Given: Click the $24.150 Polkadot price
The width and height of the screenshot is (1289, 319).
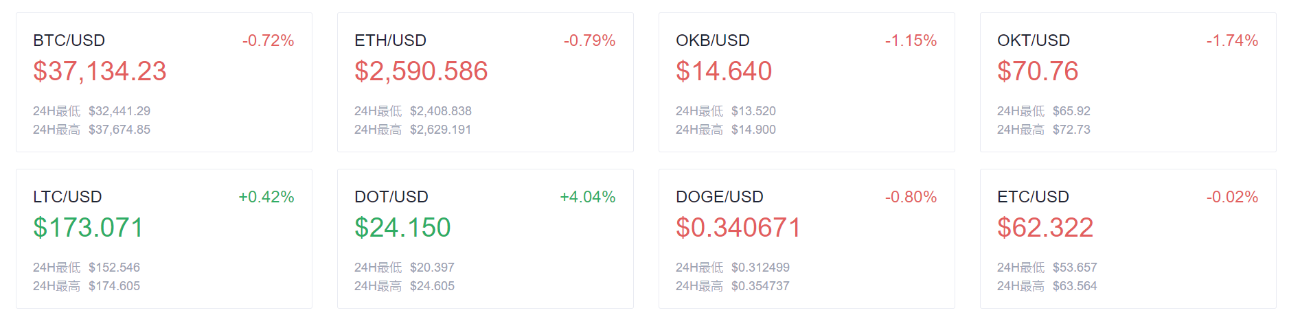Looking at the screenshot, I should coord(402,228).
